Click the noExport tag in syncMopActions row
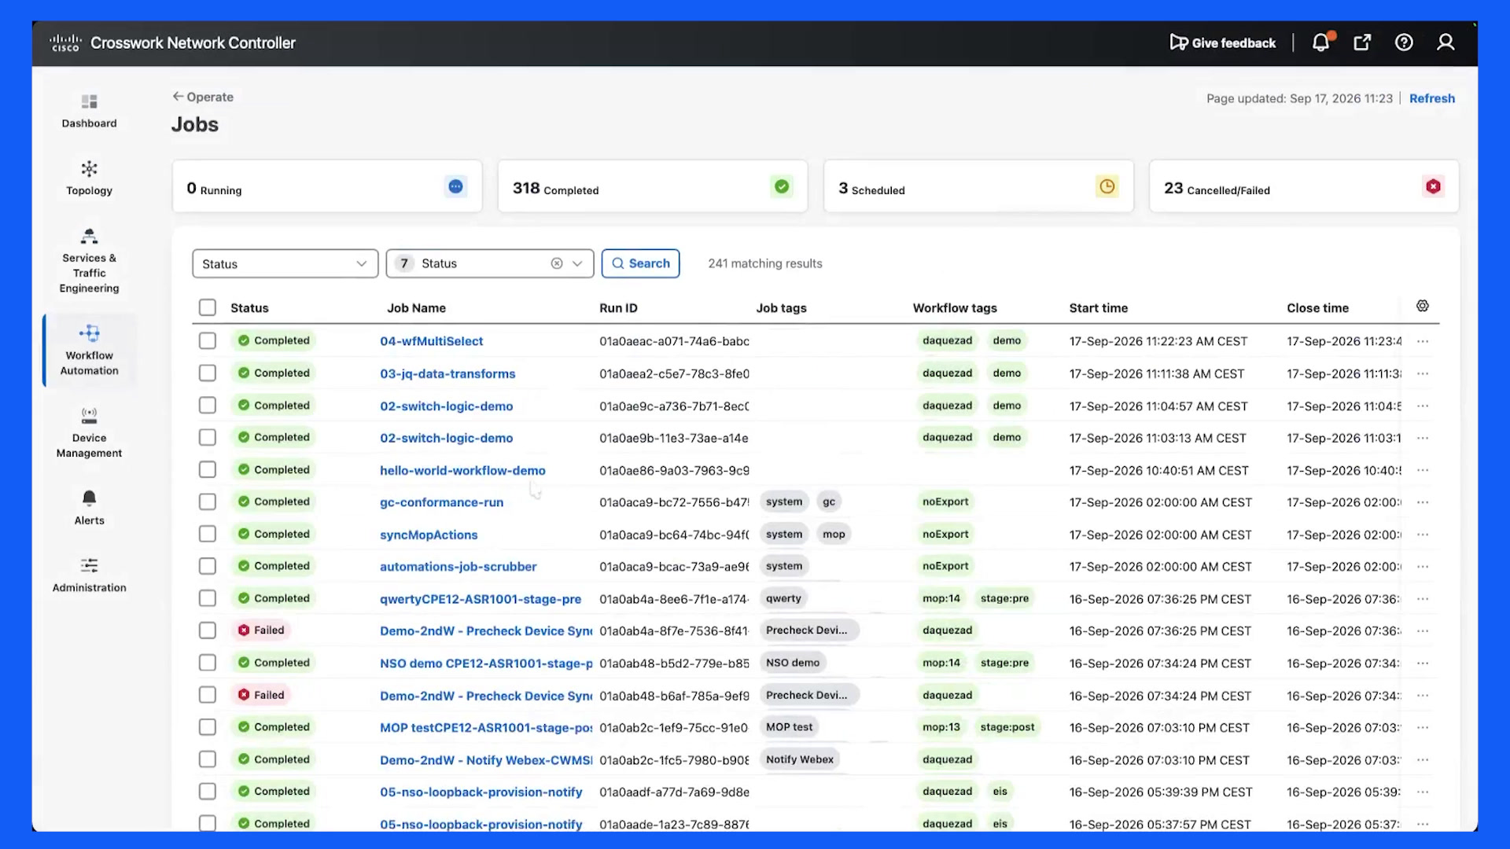Image resolution: width=1510 pixels, height=849 pixels. [945, 534]
